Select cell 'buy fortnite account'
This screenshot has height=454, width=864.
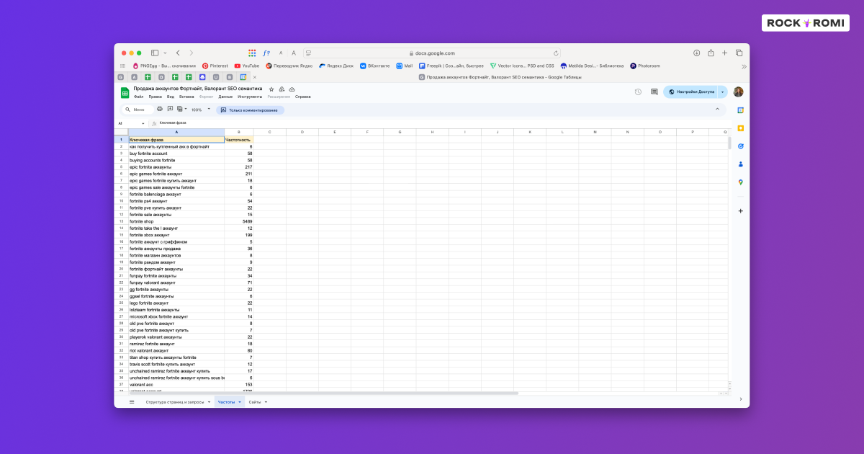pos(176,153)
